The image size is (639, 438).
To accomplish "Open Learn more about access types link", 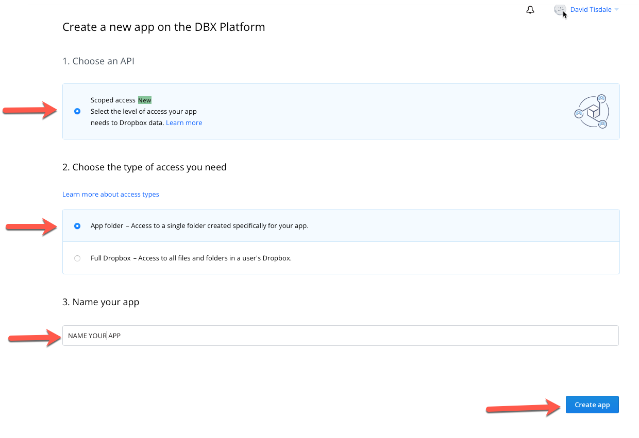I will [x=111, y=195].
